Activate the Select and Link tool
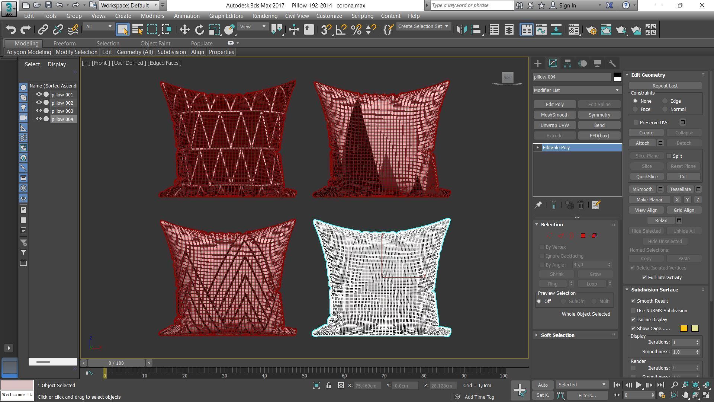 43,29
